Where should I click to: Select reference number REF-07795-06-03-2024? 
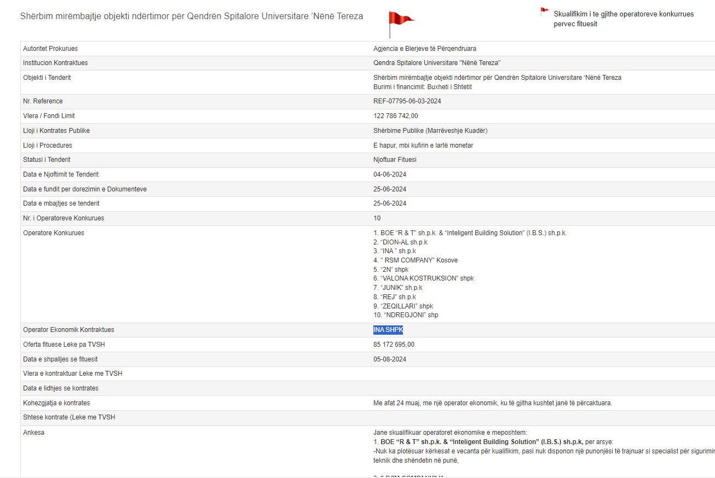pos(407,101)
